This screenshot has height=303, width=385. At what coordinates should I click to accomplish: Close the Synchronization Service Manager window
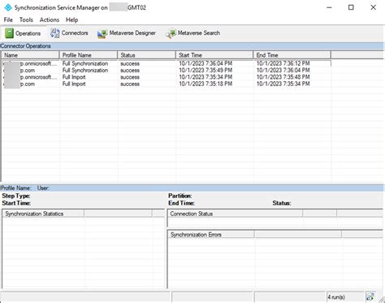click(373, 7)
